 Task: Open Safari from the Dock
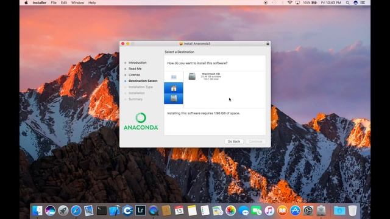(76, 211)
